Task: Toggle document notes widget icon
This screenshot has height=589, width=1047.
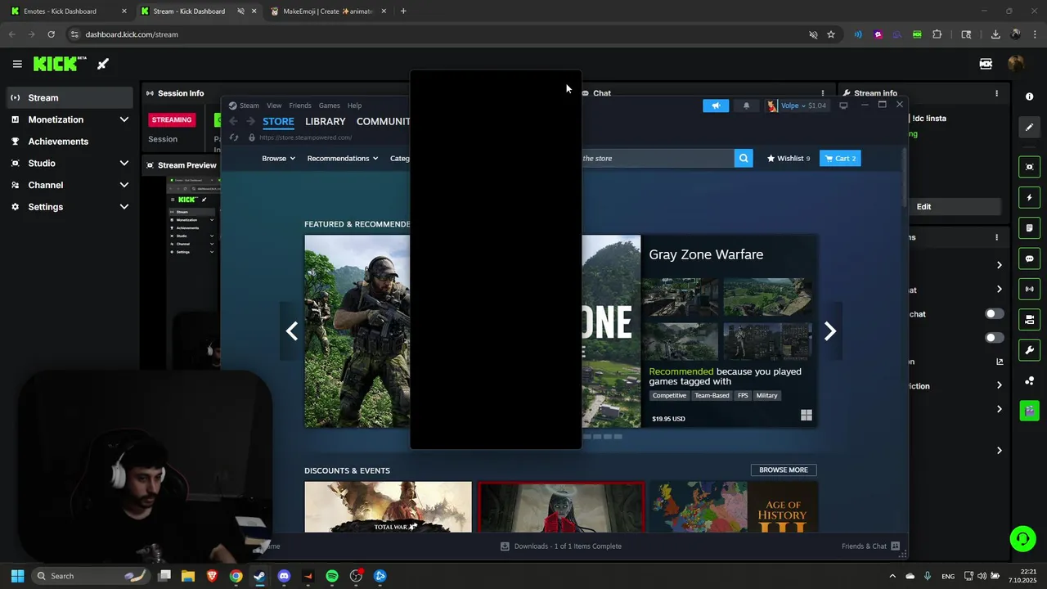Action: (1029, 227)
